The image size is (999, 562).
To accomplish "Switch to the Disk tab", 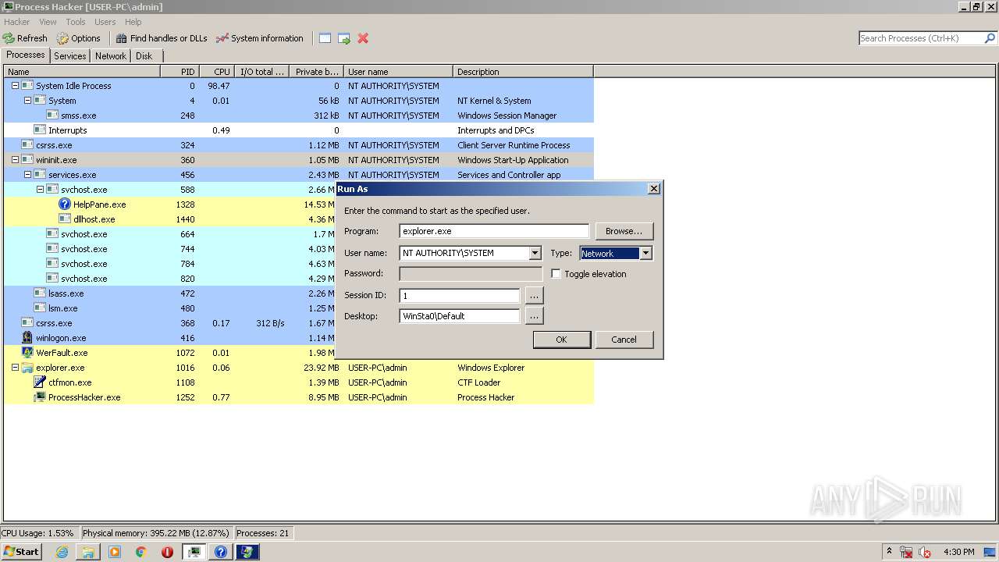I will pyautogui.click(x=144, y=56).
